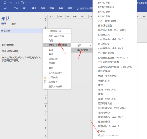
Task: Expand 软件和数据库 submenu
Action: (x=57, y=72)
